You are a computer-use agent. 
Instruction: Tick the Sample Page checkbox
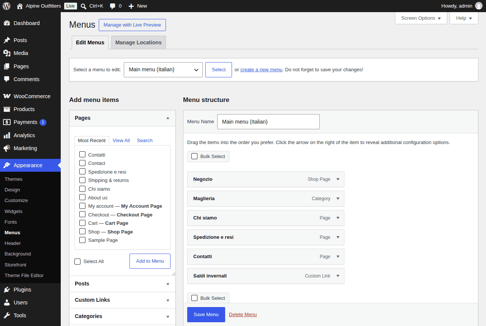(x=82, y=240)
